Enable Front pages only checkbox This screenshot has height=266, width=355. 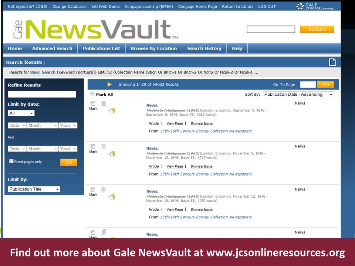(x=11, y=161)
